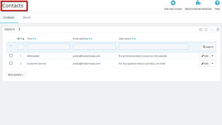The image size is (222, 125).
Task: Click the Webmaster title cell
Action: pyautogui.click(x=33, y=56)
